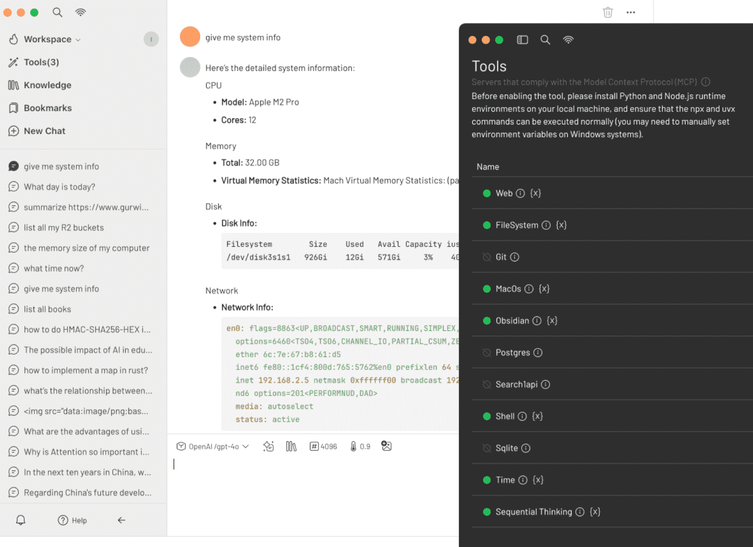Open Help at sidebar bottom
Screen dimensions: 753x547
pyautogui.click(x=72, y=520)
